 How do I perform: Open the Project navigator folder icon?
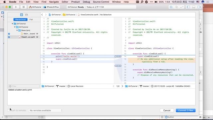pos(2,13)
